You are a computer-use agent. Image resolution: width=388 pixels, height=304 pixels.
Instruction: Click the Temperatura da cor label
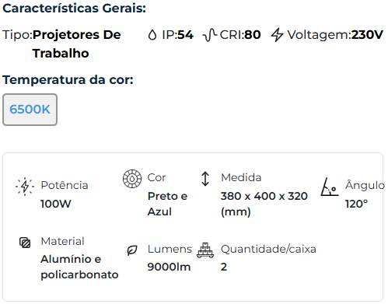tap(68, 80)
